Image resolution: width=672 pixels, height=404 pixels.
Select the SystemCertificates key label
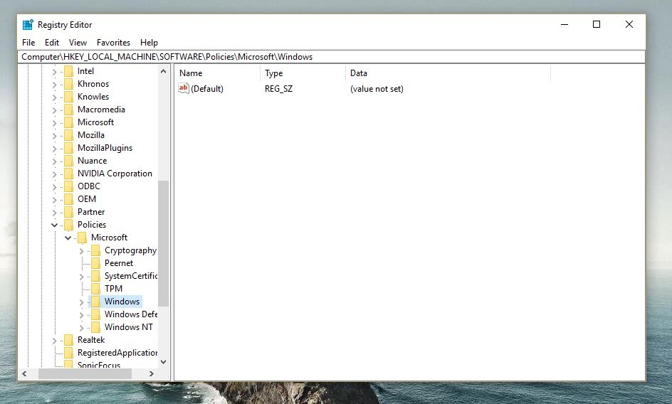tap(131, 276)
